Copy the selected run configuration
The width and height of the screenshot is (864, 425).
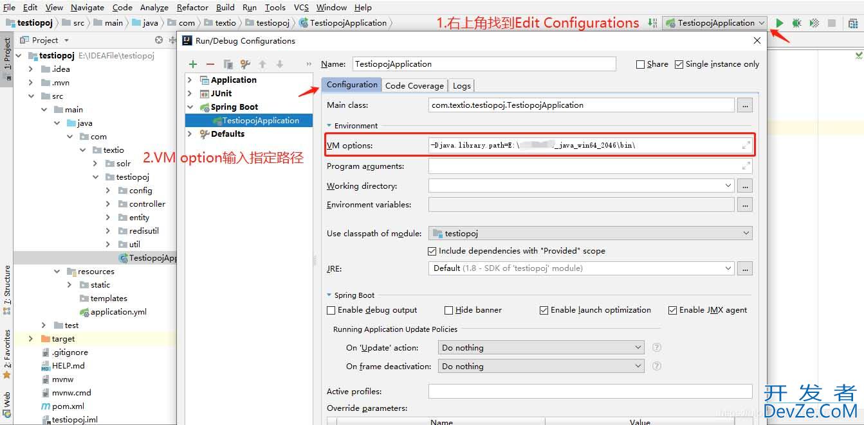click(x=228, y=64)
